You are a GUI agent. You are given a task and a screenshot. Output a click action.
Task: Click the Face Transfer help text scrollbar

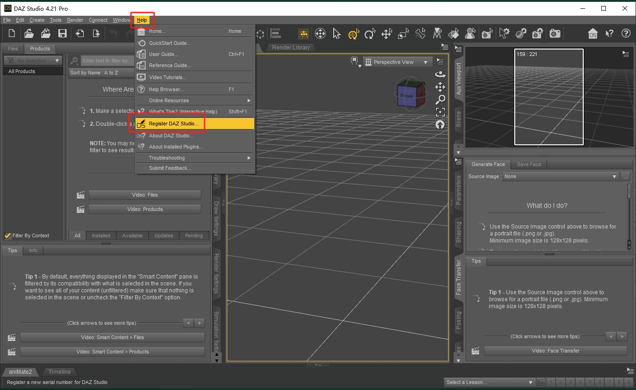point(629,216)
